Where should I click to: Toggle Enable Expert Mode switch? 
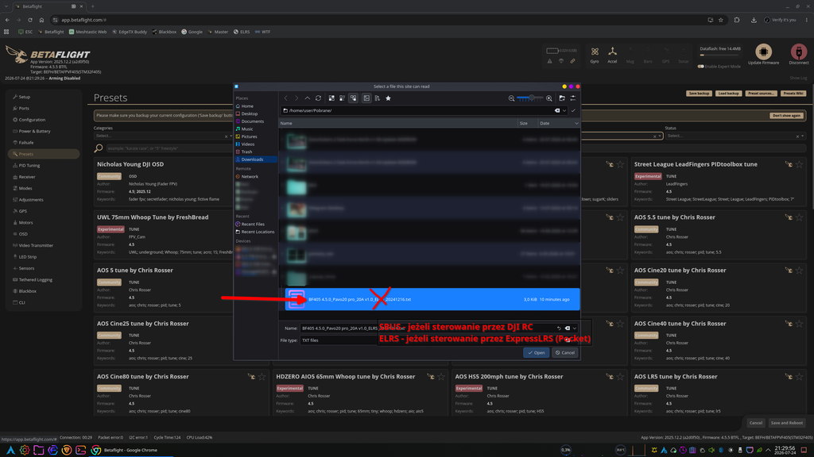(701, 67)
